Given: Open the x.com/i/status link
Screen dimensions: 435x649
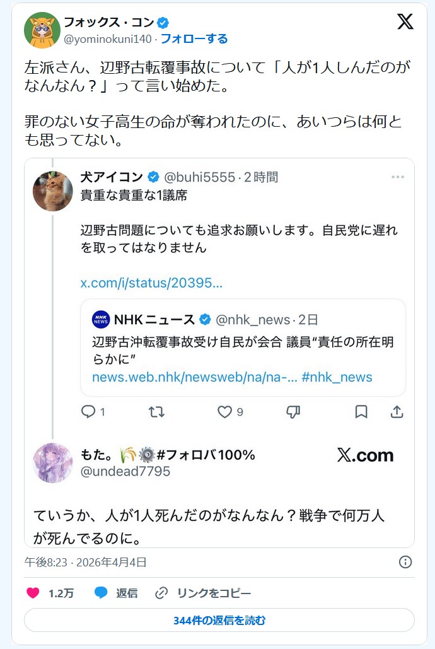Looking at the screenshot, I should (x=151, y=283).
